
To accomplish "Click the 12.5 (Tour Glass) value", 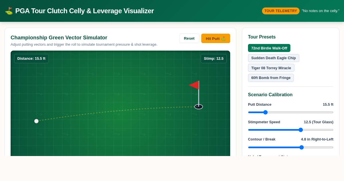I will pyautogui.click(x=318, y=122).
